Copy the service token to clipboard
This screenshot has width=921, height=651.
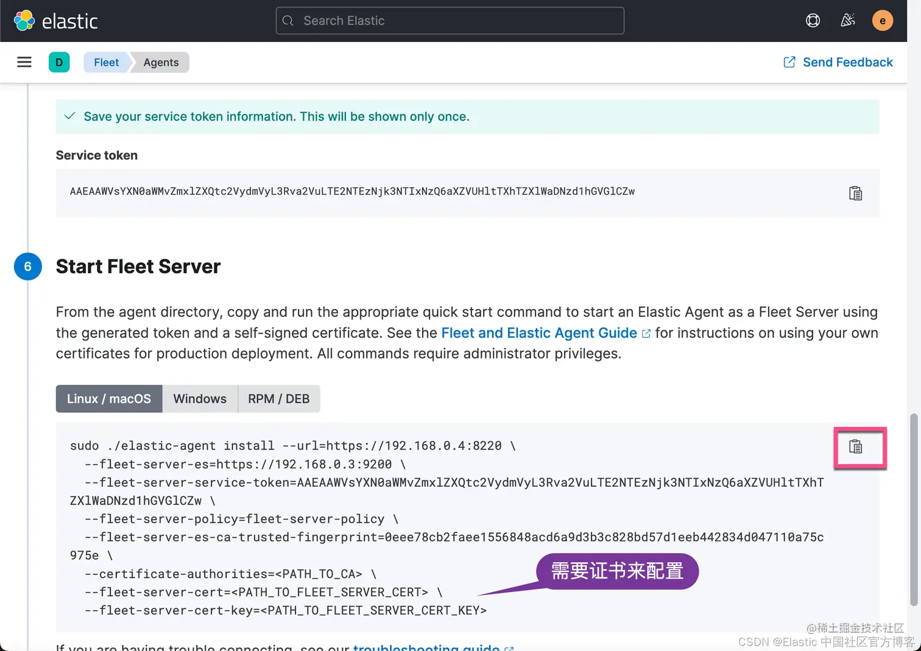coord(855,193)
